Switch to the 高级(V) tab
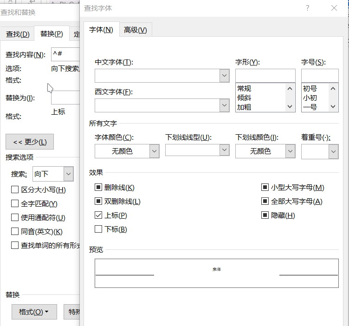 pyautogui.click(x=135, y=30)
